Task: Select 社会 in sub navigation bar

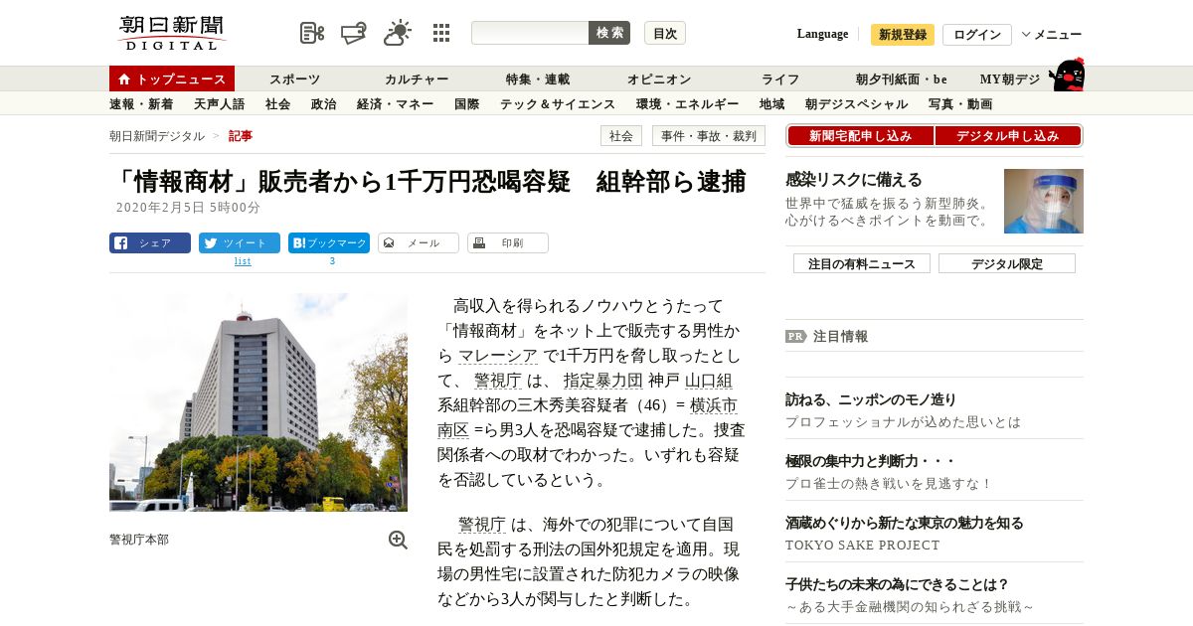Action: click(278, 103)
